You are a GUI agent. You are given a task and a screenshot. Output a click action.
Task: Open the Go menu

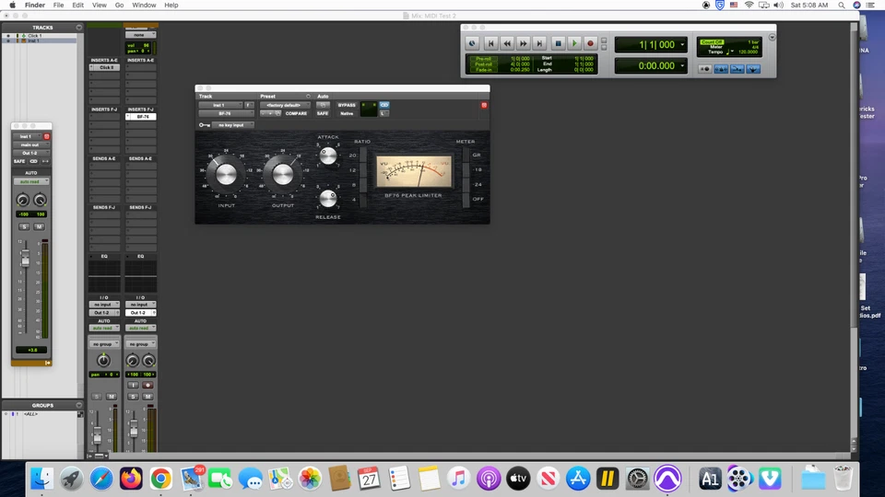[x=119, y=6]
